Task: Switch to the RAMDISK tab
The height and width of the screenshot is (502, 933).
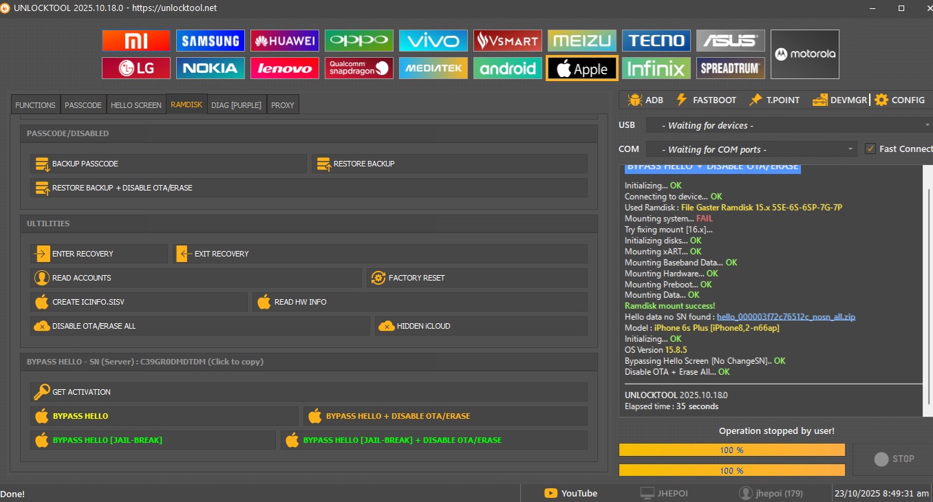Action: (x=186, y=105)
